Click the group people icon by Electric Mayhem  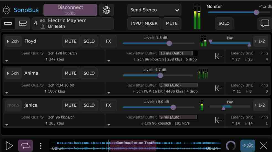[43, 21]
